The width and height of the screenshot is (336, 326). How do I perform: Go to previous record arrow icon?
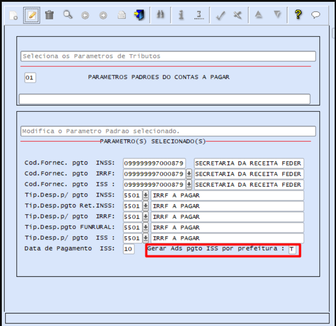coord(85,15)
